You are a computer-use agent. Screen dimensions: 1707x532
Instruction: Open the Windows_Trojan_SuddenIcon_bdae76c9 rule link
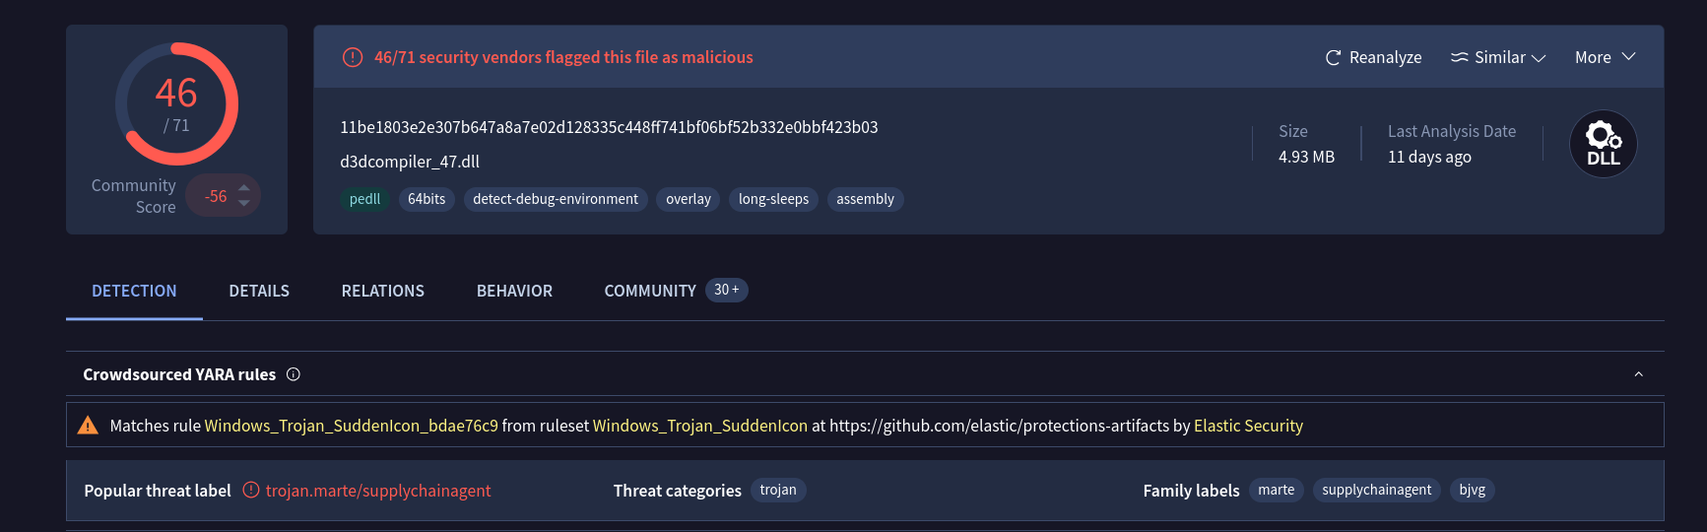click(351, 426)
